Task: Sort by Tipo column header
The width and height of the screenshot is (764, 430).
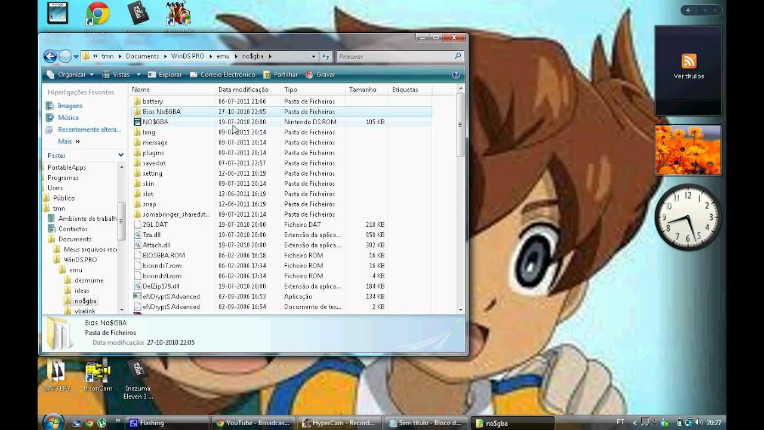Action: tap(313, 90)
